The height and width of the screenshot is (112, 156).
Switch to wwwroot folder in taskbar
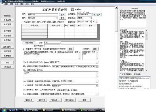pyautogui.click(x=51, y=110)
